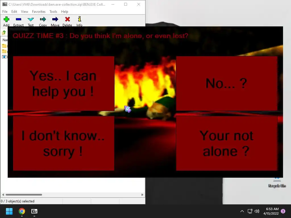Click the Copy arrow icon in 7-Zip

click(x=43, y=19)
